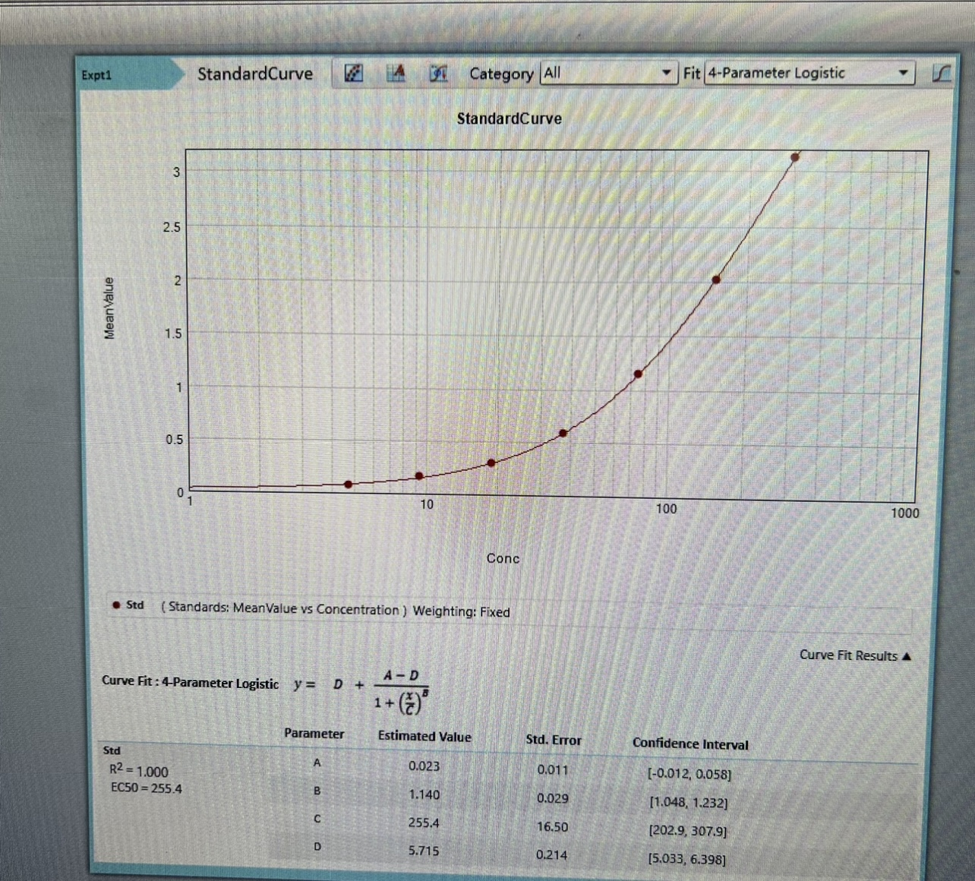
Task: Click the curve icon right of Fit dropdown
Action: click(941, 74)
